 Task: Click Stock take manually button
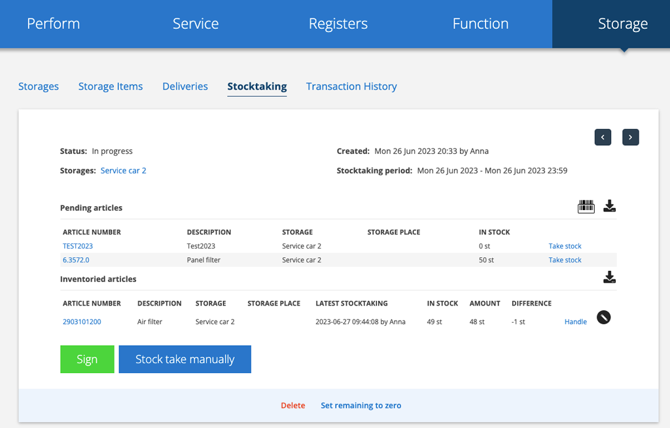(185, 359)
